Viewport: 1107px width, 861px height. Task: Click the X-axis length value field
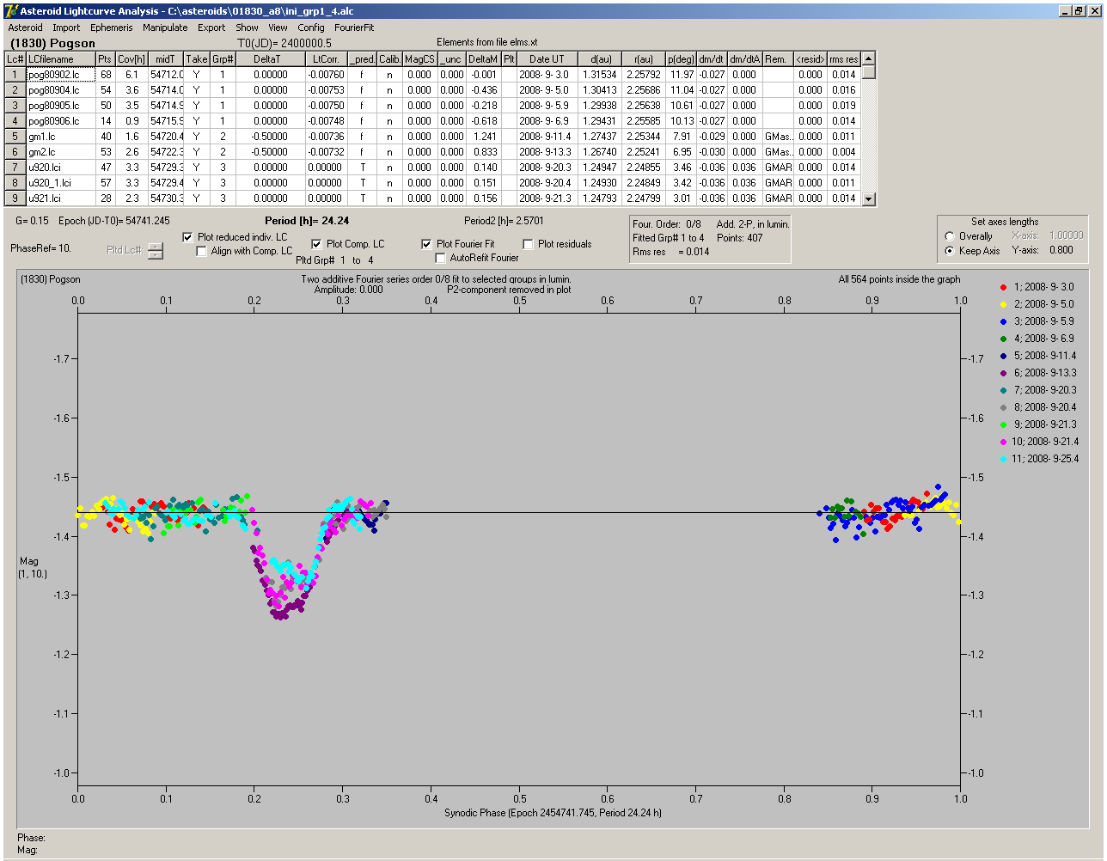click(1066, 235)
